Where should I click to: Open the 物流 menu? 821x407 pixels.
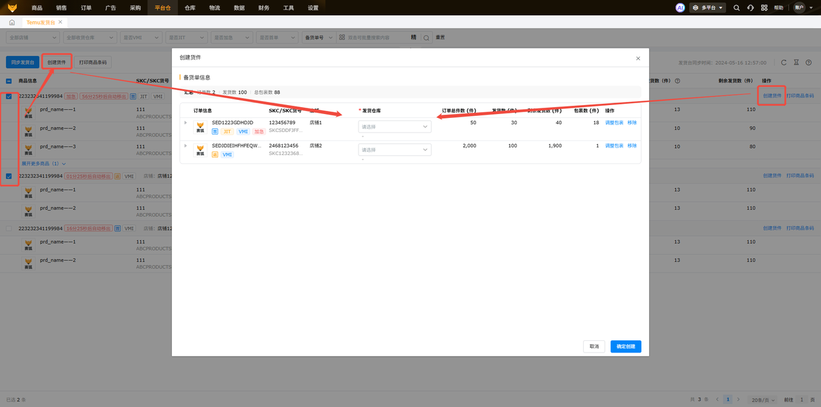[x=214, y=8]
